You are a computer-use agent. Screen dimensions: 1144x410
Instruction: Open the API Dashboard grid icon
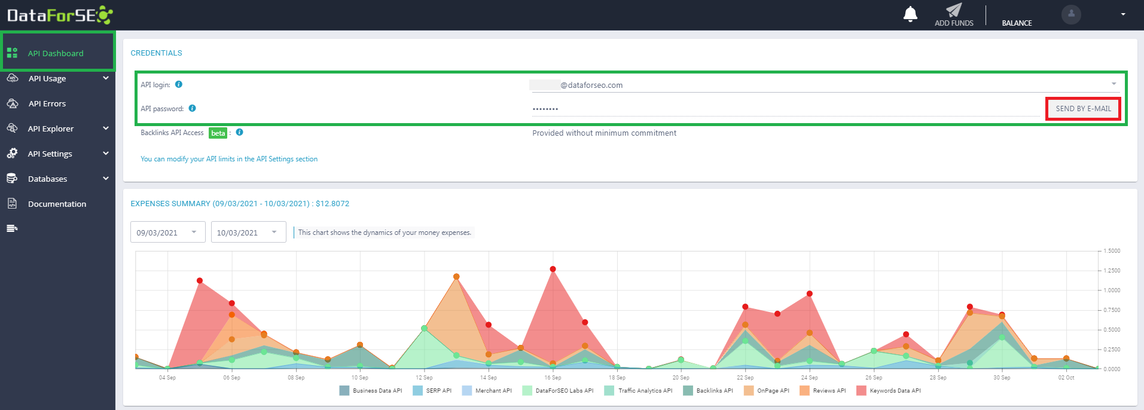(x=12, y=53)
